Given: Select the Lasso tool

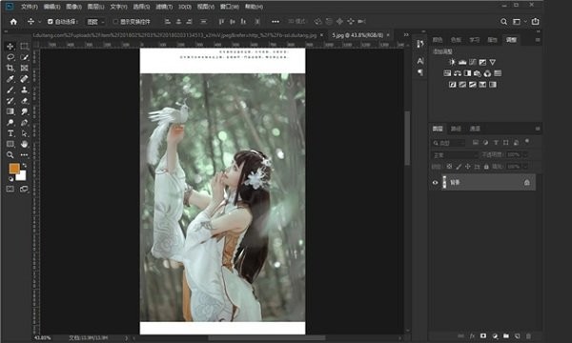Looking at the screenshot, I should click(10, 57).
